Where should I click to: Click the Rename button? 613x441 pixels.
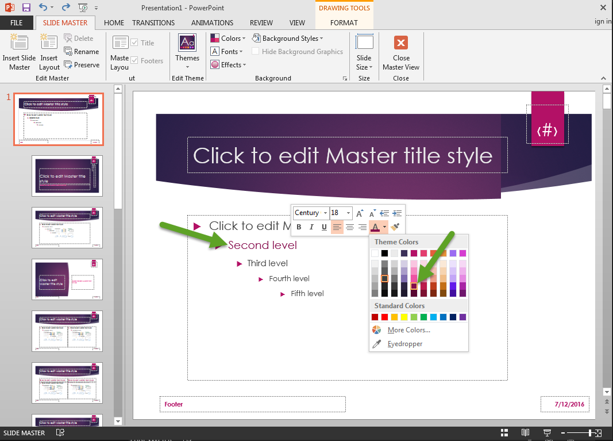pyautogui.click(x=82, y=51)
